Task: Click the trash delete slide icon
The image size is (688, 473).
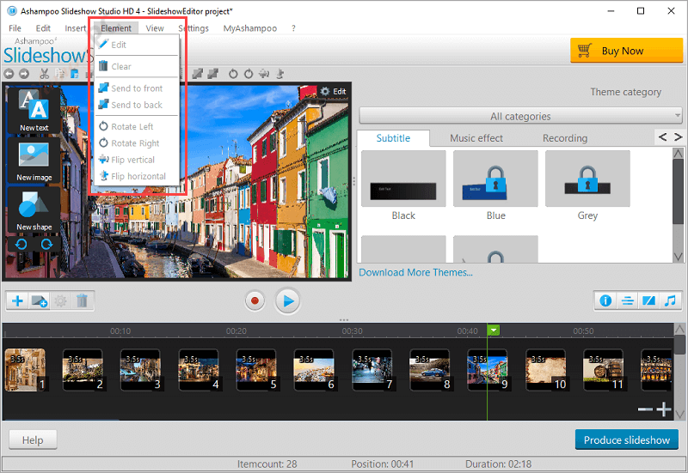Action: (82, 300)
